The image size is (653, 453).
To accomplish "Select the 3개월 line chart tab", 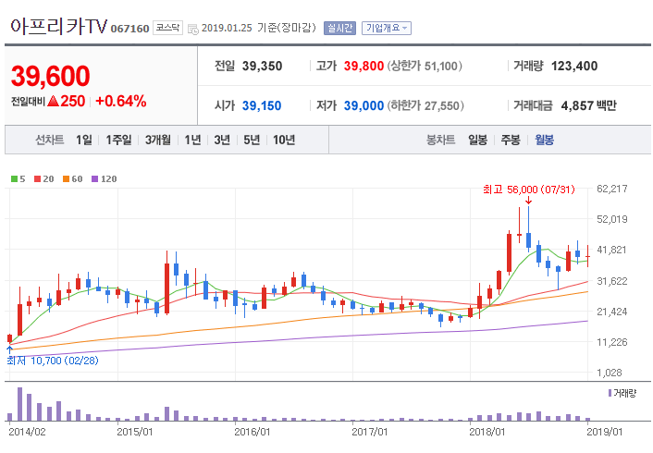I will click(x=158, y=140).
